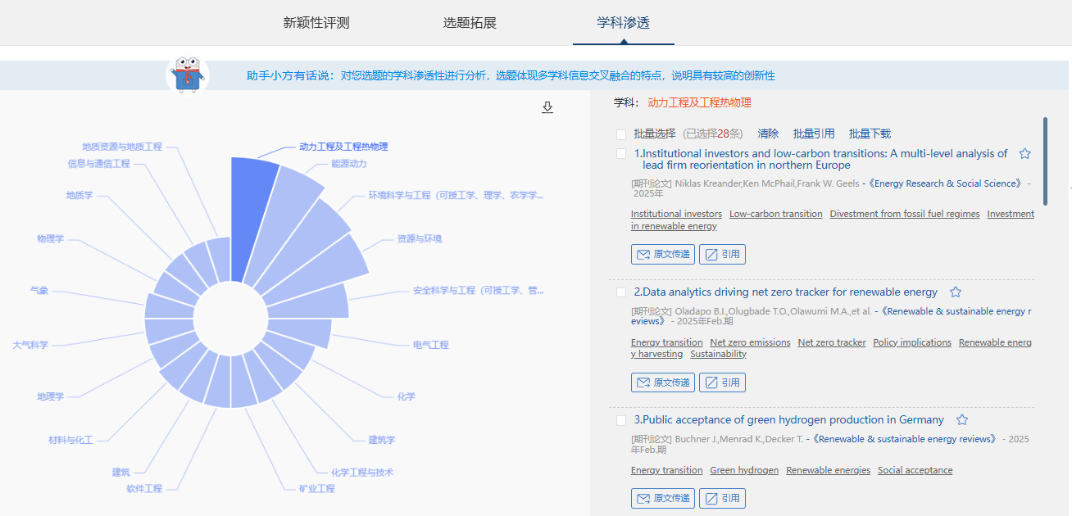Cite the second article via 引用 button
The width and height of the screenshot is (1072, 516).
pyautogui.click(x=722, y=382)
